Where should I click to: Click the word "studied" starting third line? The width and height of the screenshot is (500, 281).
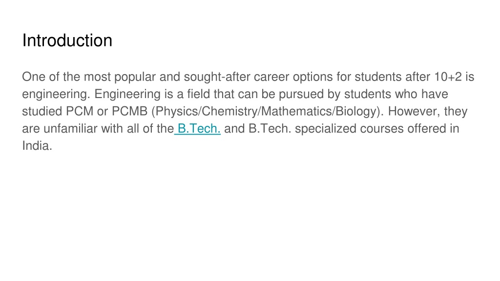[x=42, y=111]
